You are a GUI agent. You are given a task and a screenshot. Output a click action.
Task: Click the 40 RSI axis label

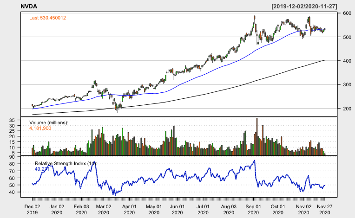coord(12,192)
